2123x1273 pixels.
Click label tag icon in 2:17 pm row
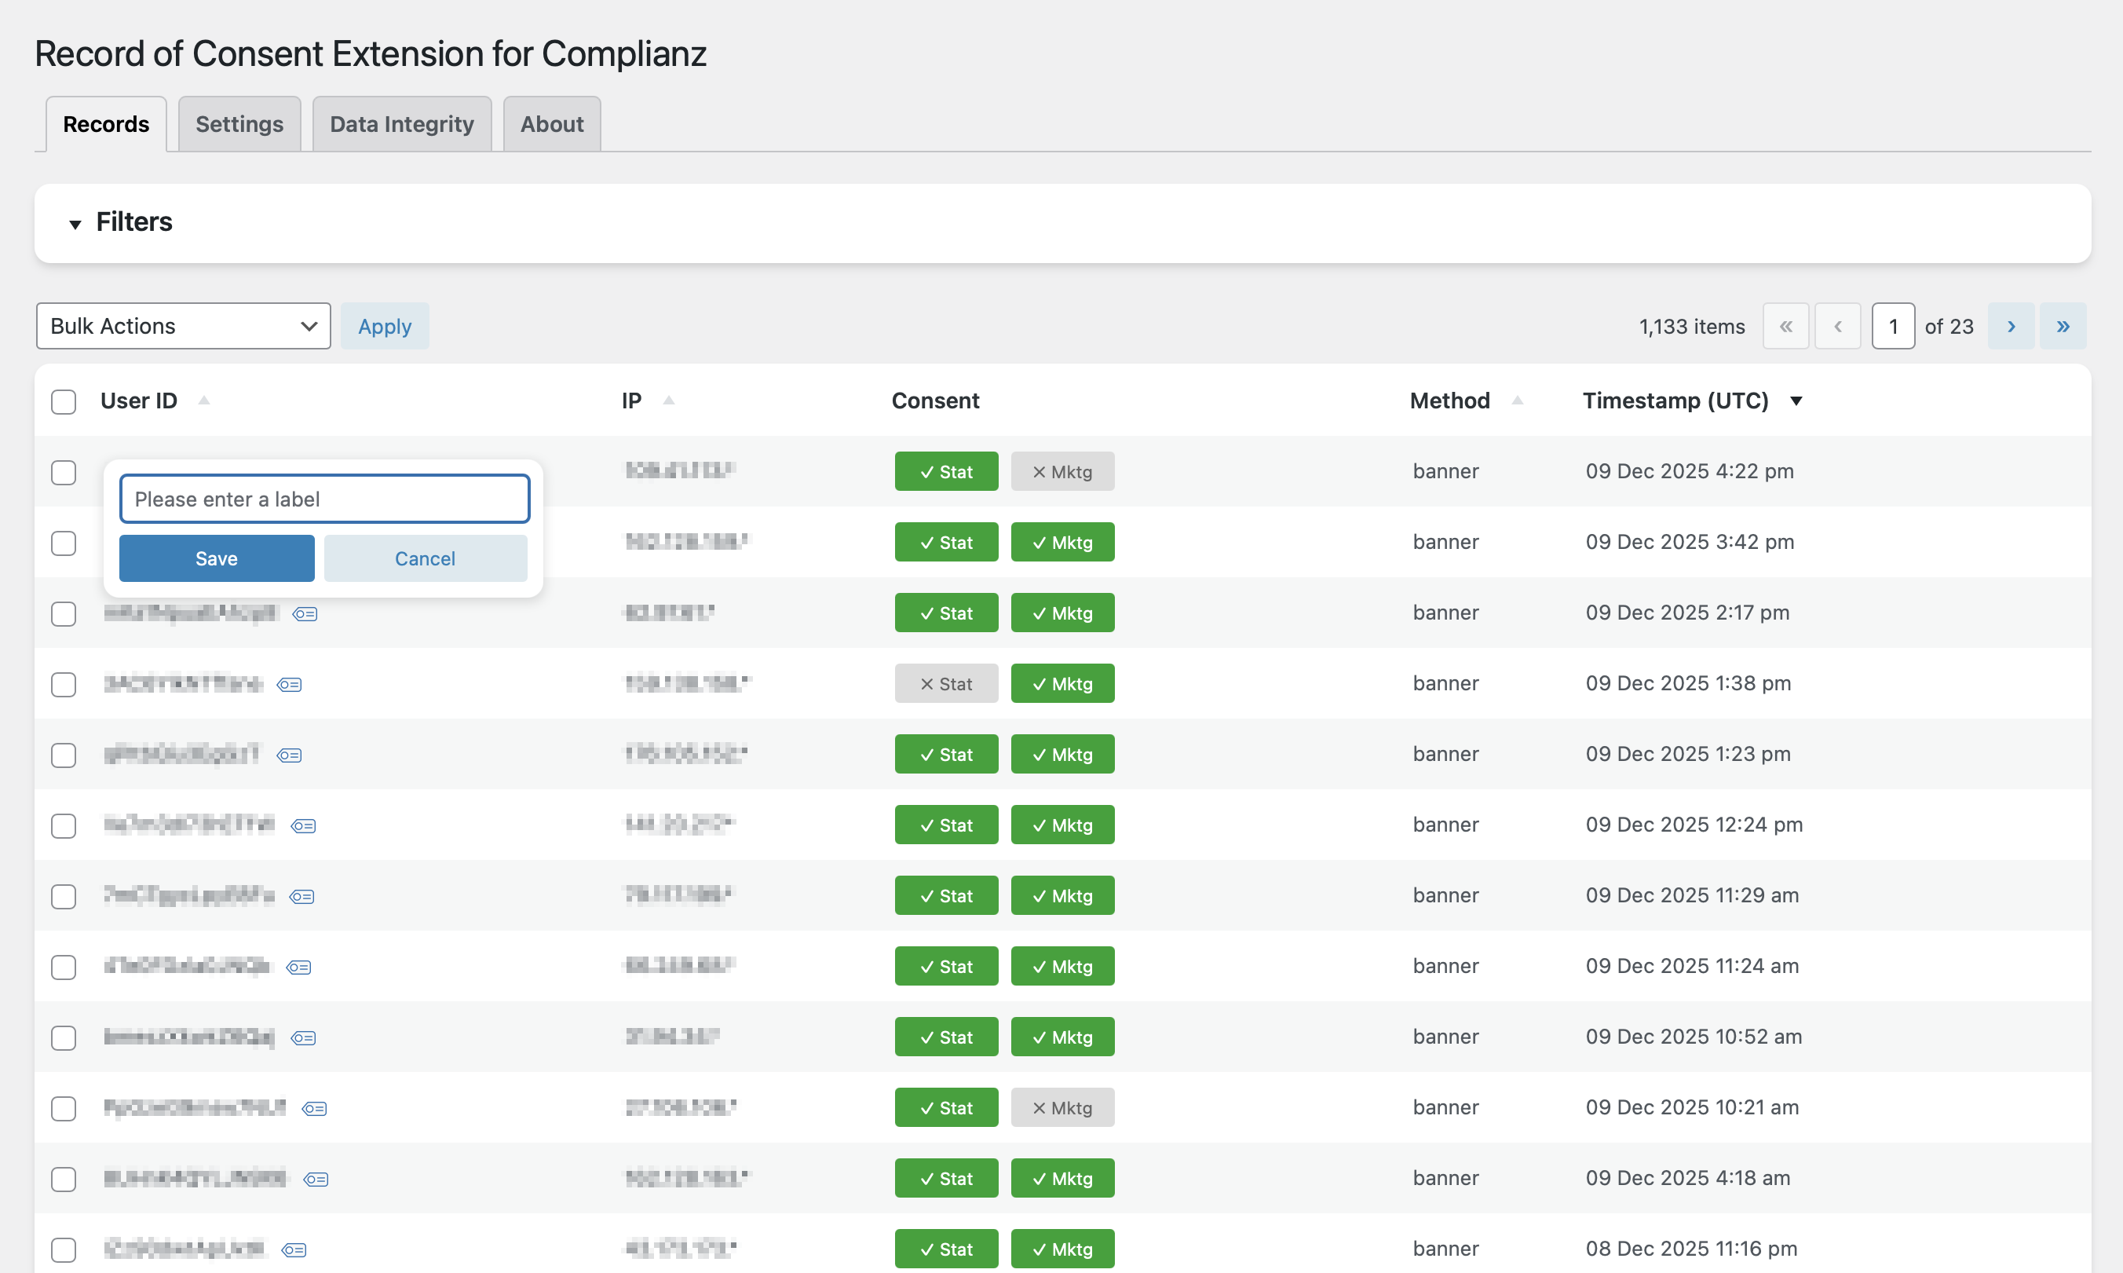point(305,614)
